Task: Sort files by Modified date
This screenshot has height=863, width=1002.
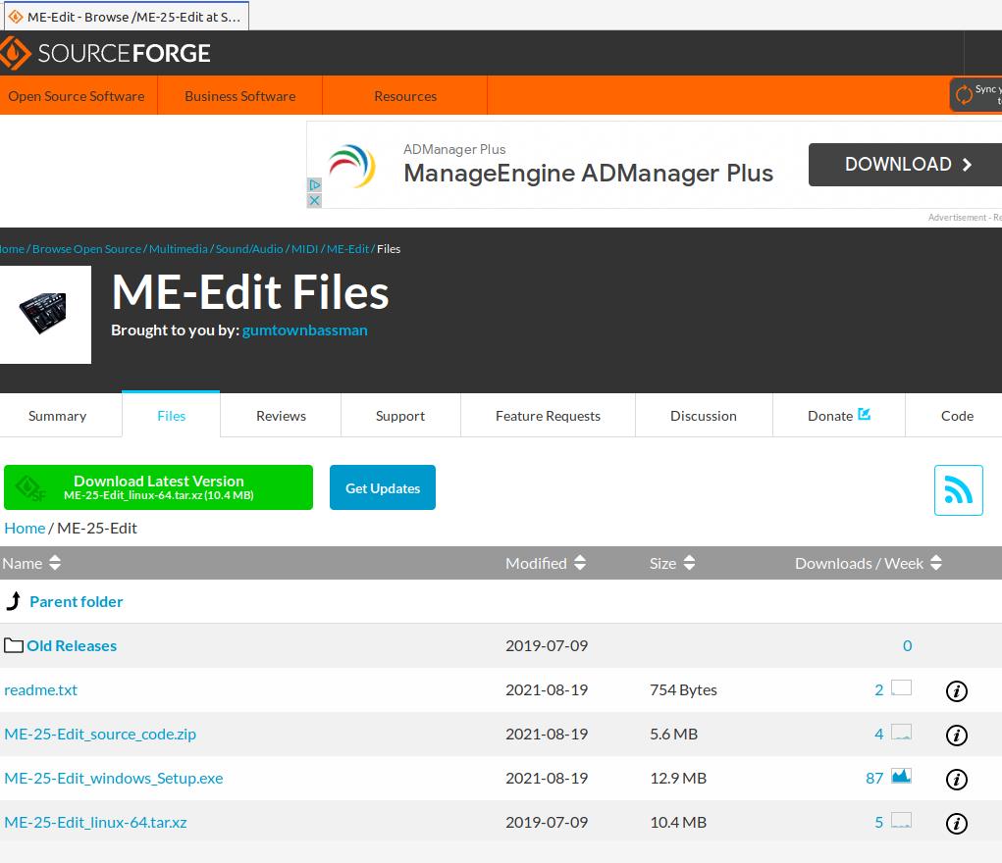Action: pyautogui.click(x=546, y=563)
